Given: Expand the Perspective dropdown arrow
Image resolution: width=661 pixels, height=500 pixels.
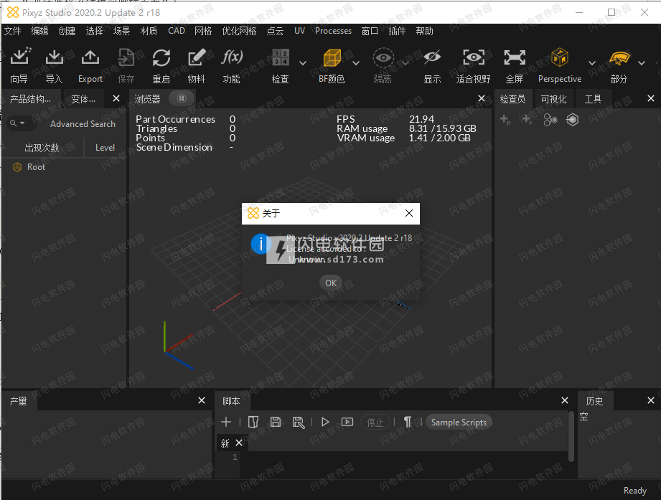Looking at the screenshot, I should click(x=592, y=63).
